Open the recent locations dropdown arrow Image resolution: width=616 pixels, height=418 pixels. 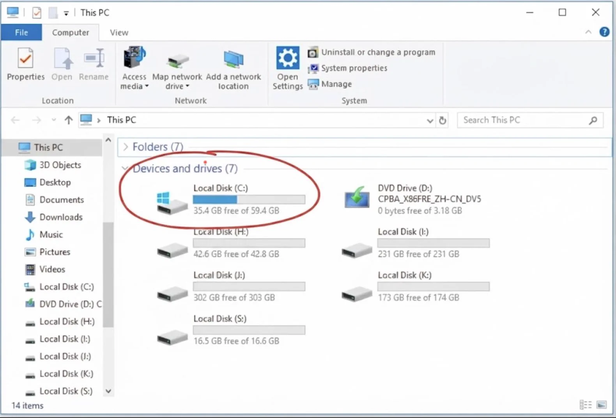pyautogui.click(x=54, y=120)
